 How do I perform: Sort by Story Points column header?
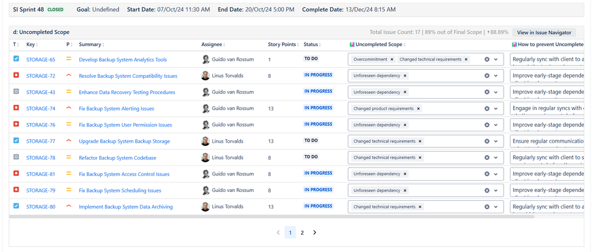(284, 44)
